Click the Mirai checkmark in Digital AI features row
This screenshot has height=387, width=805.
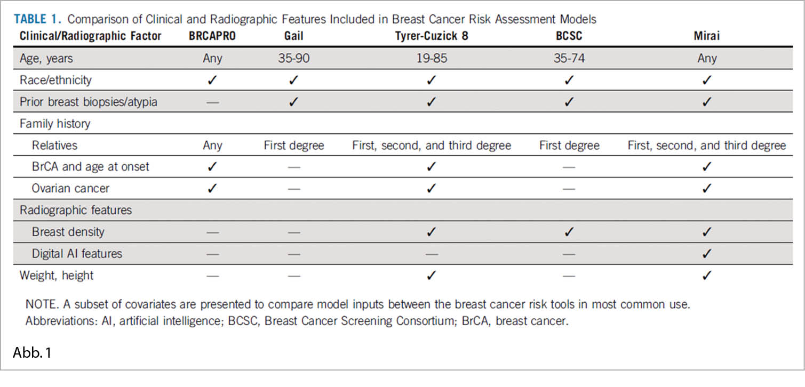[x=706, y=254]
